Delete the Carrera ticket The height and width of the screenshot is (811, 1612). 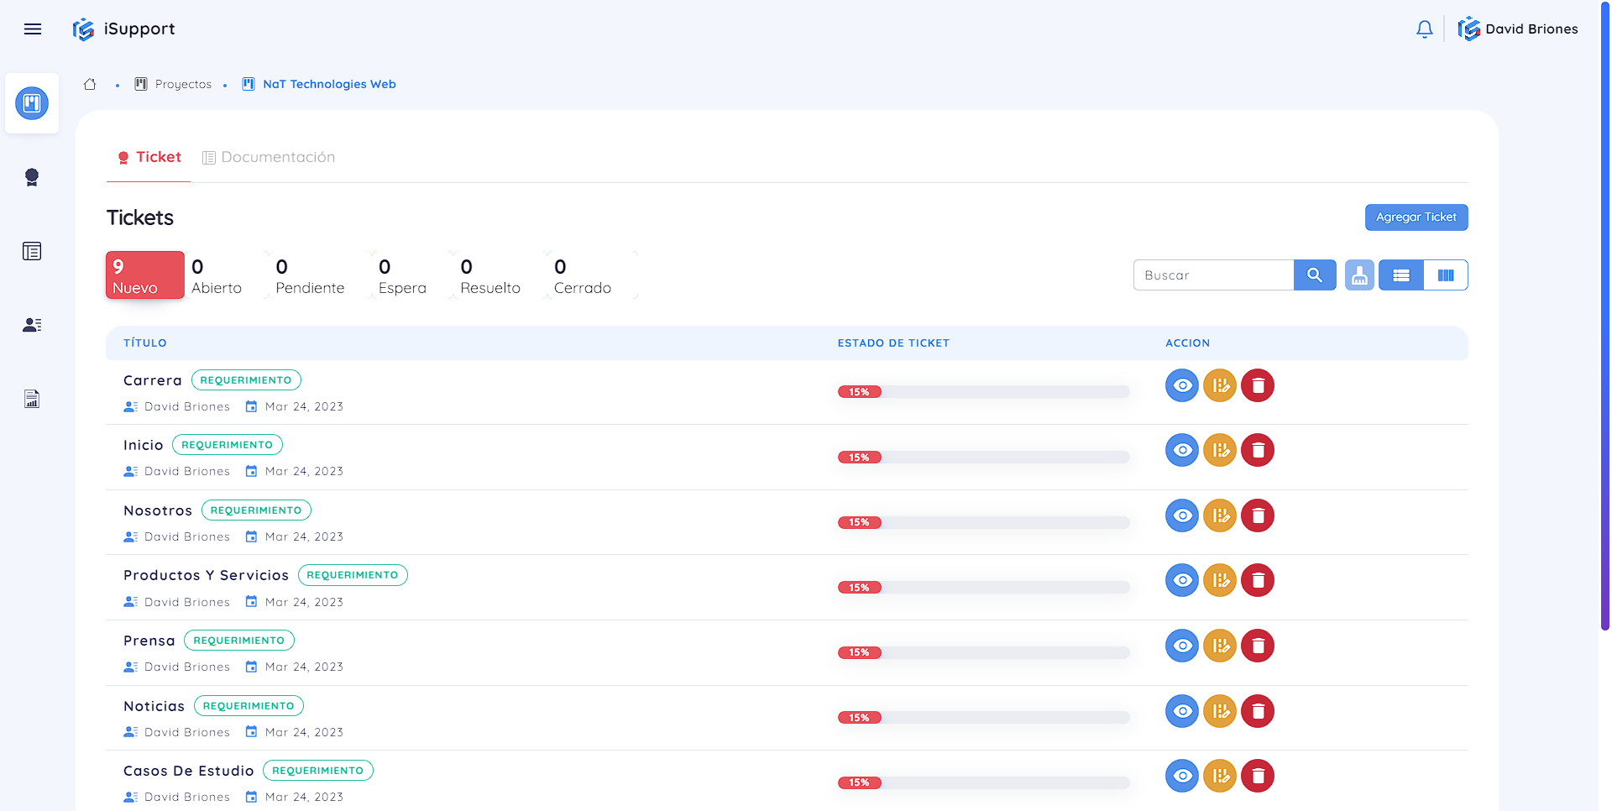coord(1257,386)
